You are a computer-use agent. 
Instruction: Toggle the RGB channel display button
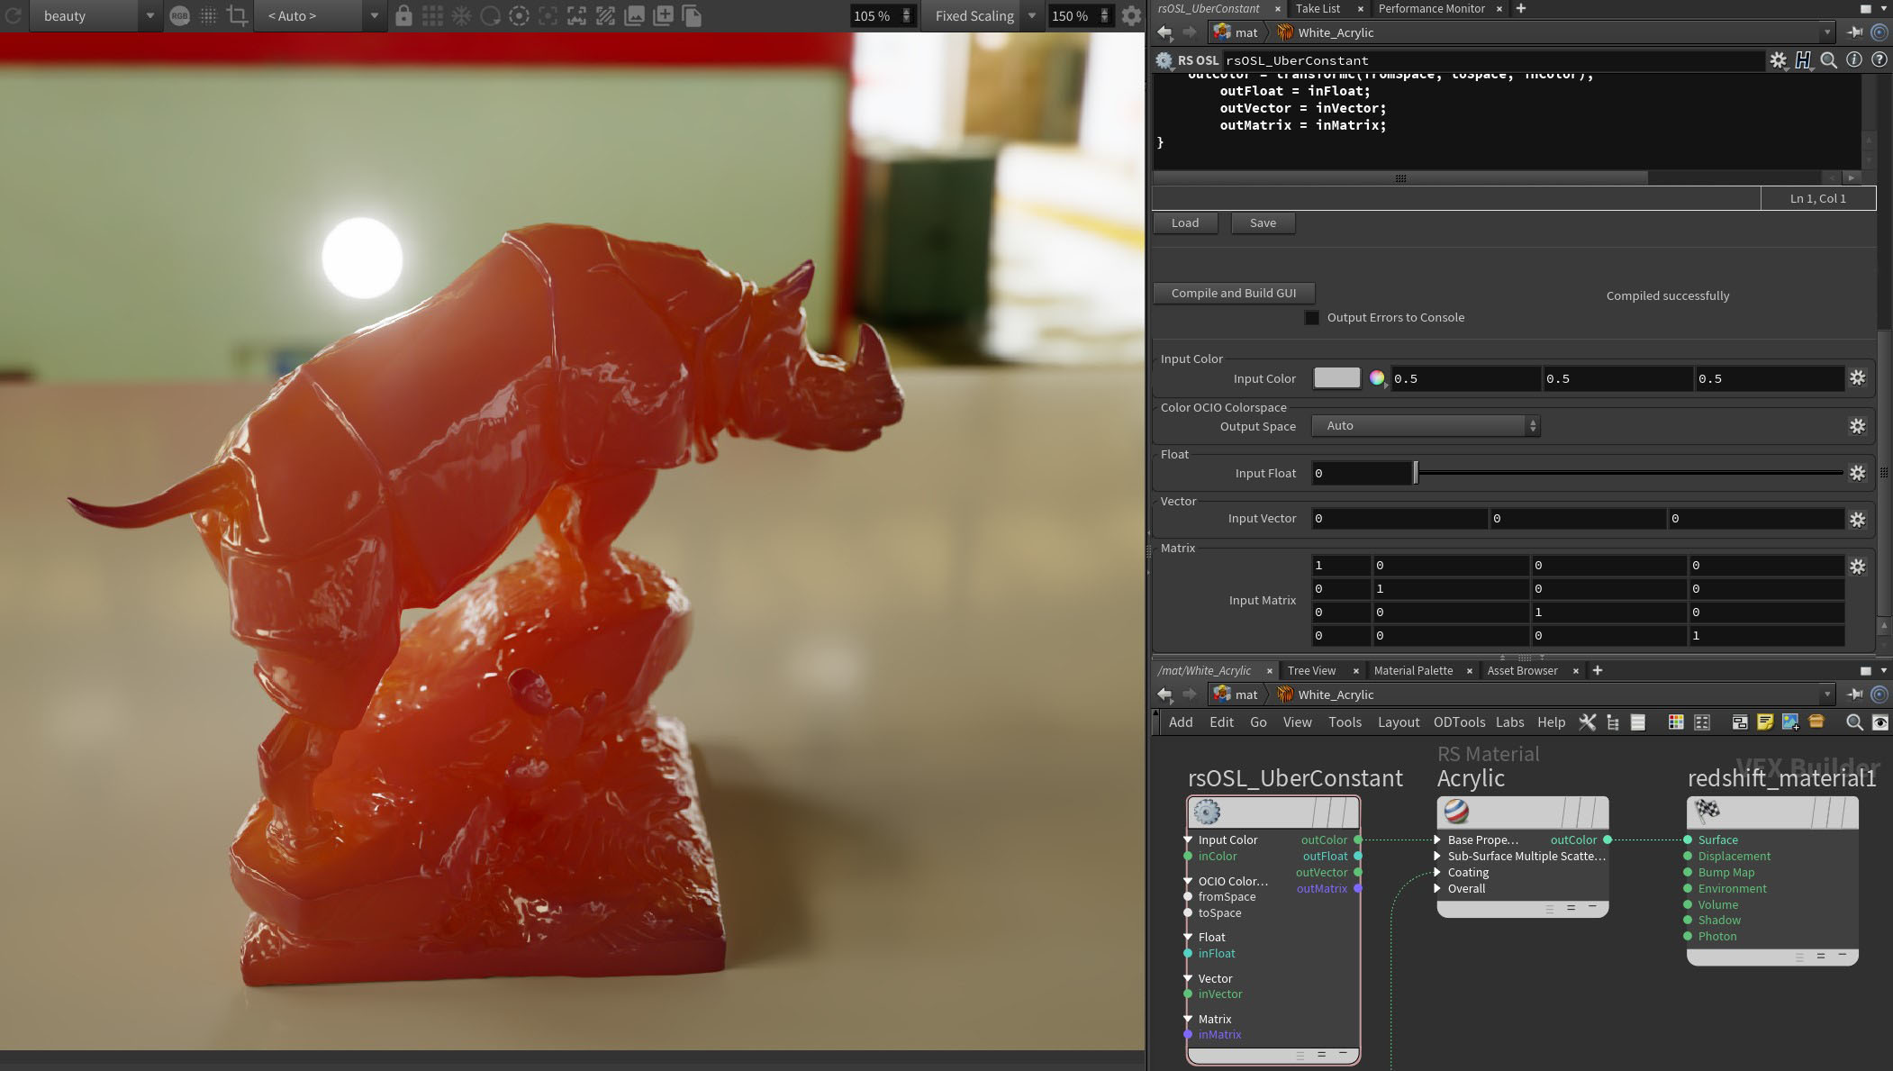tap(179, 15)
